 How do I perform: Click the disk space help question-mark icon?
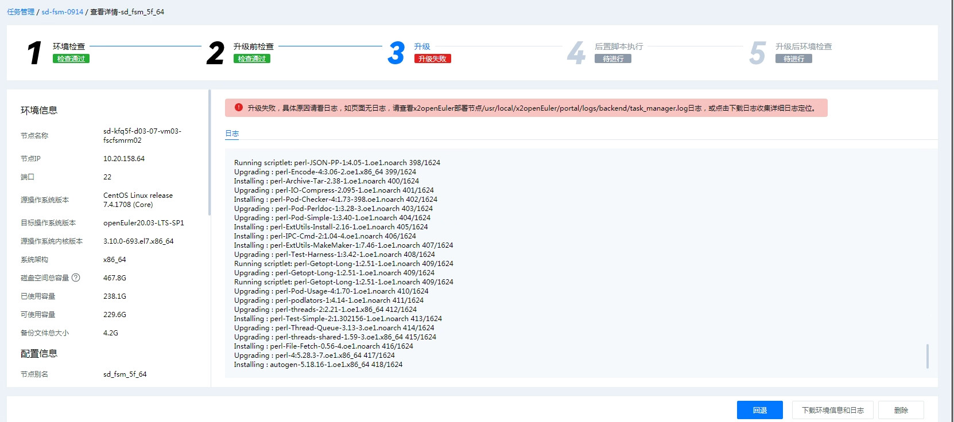[x=76, y=278]
